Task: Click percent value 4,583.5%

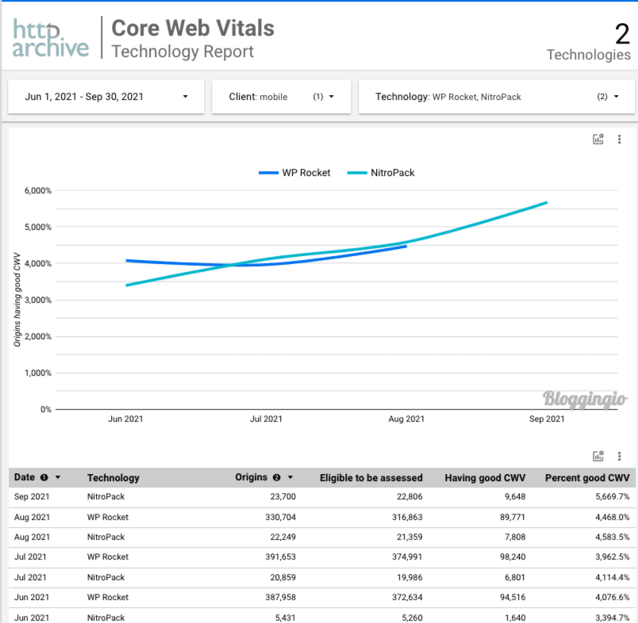Action: point(613,537)
